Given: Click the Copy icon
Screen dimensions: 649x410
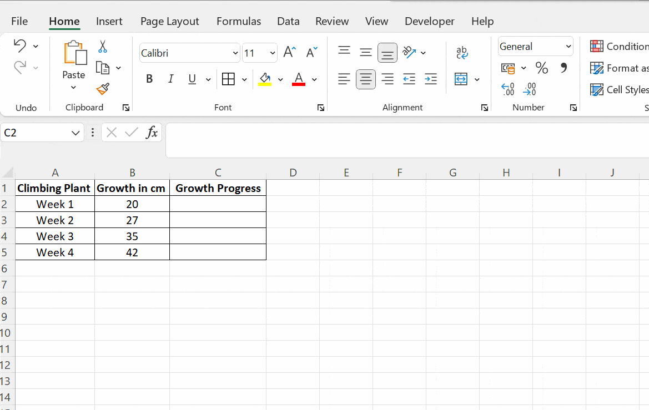Looking at the screenshot, I should pos(103,67).
